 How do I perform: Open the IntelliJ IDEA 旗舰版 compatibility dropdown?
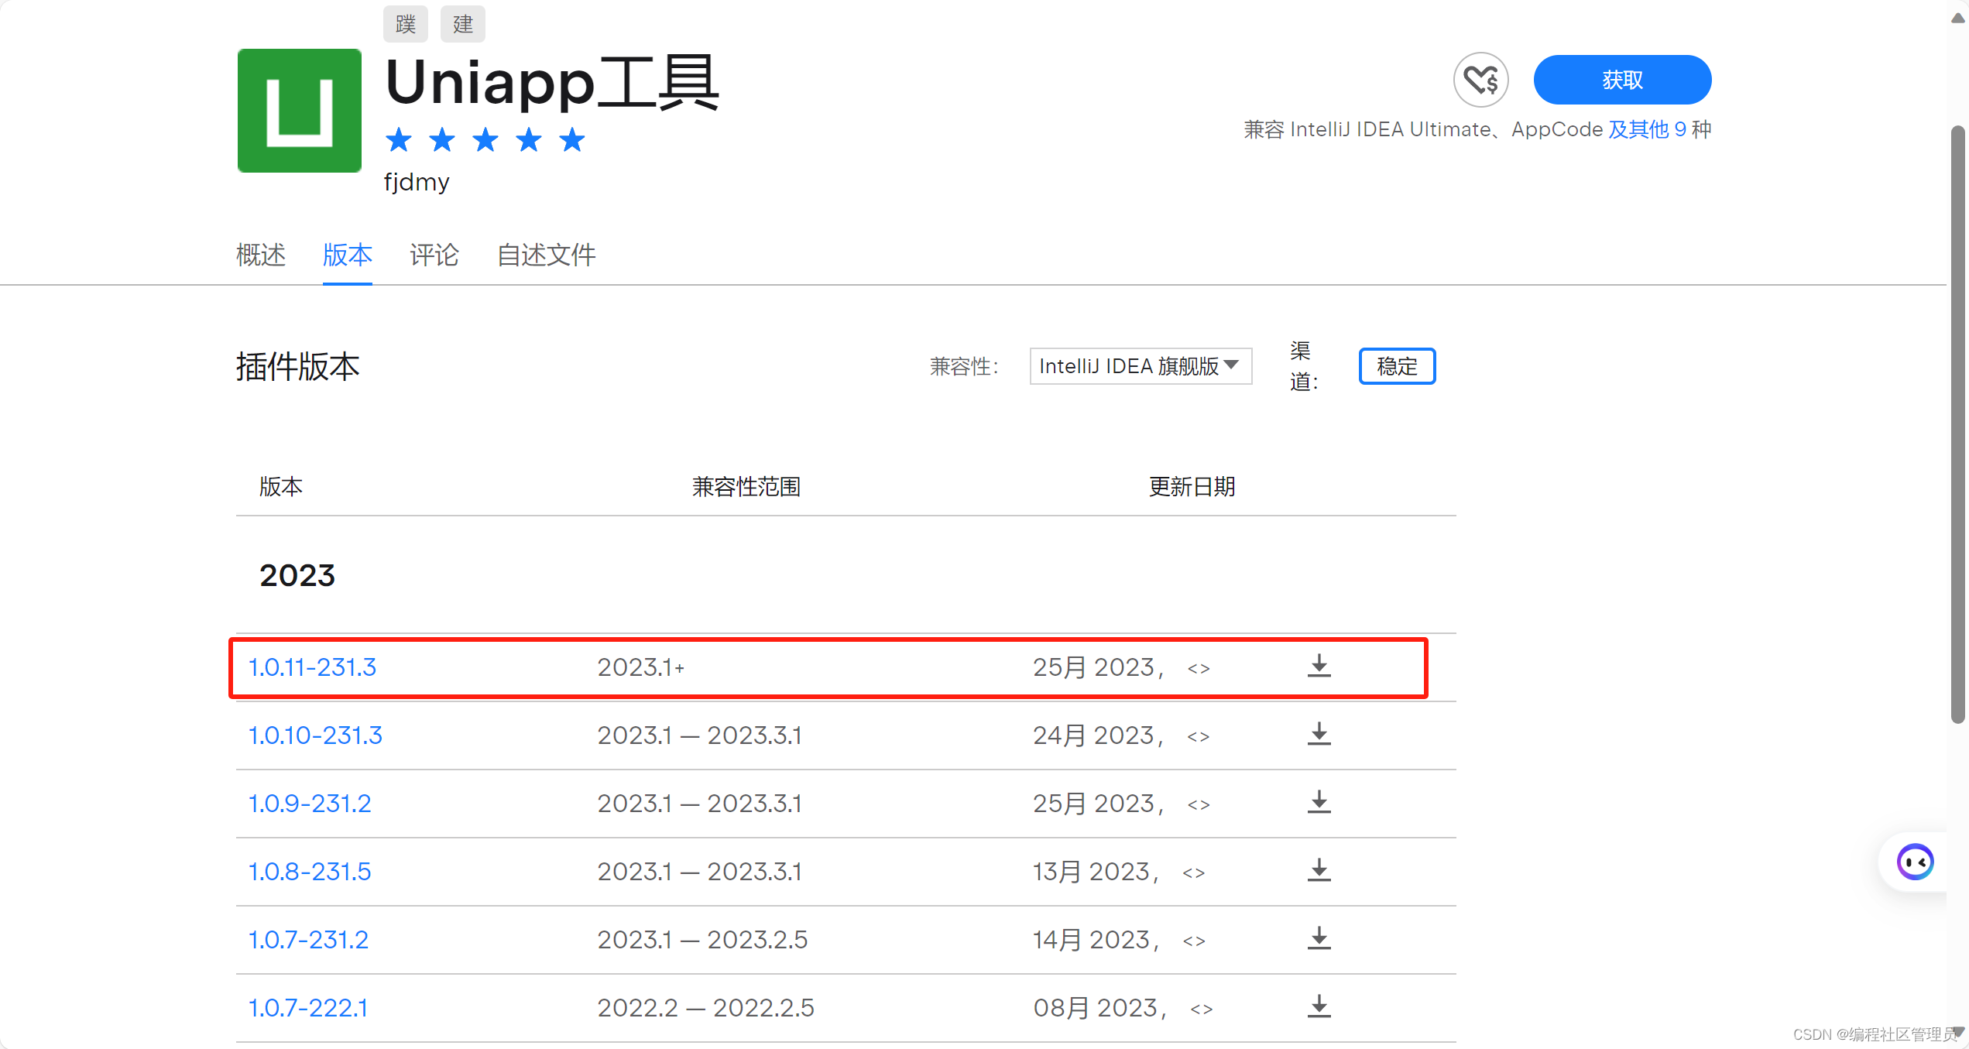click(1139, 365)
